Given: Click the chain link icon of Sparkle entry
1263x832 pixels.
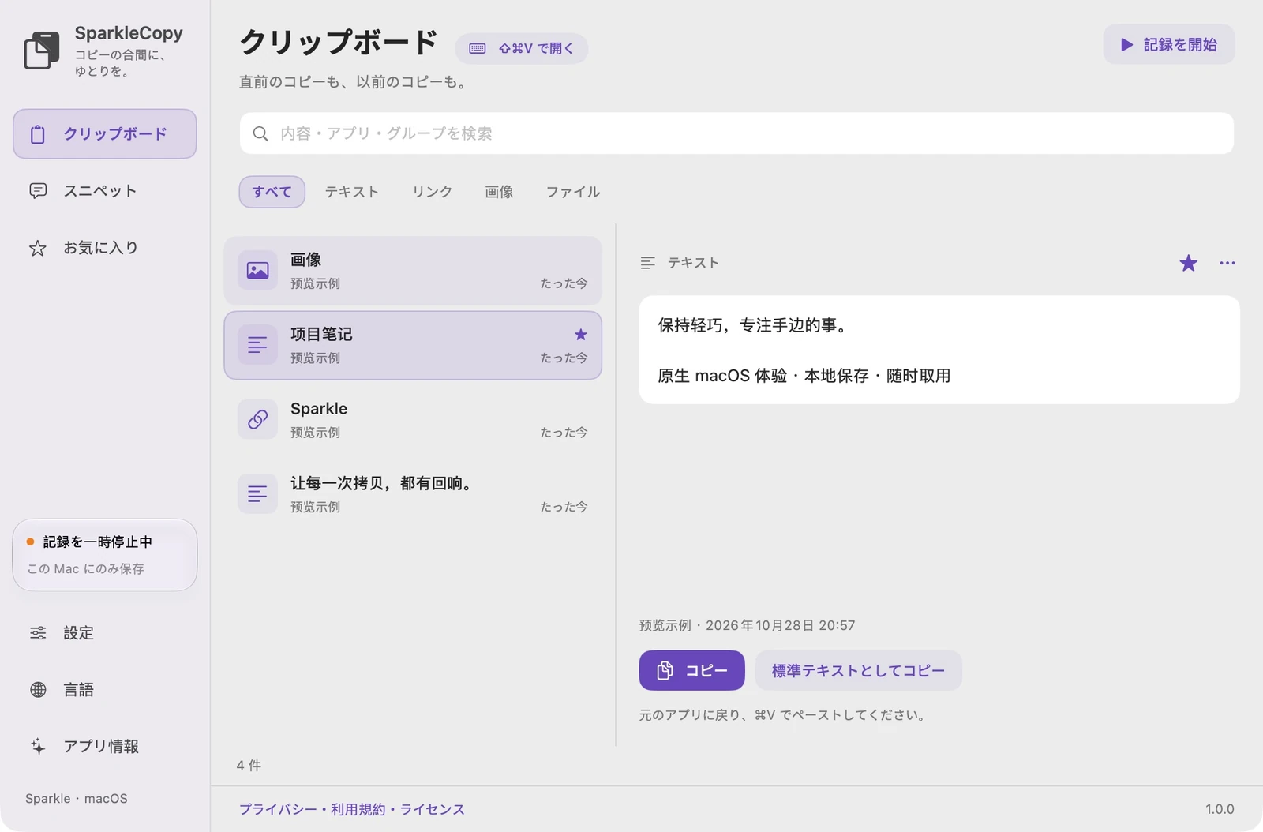Looking at the screenshot, I should click(x=257, y=419).
